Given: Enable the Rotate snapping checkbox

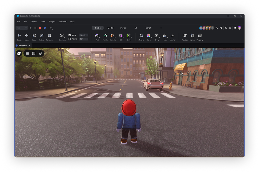Looking at the screenshot, I should (x=69, y=39).
